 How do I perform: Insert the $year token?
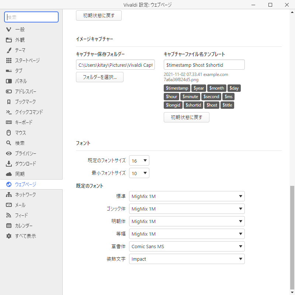(199, 88)
